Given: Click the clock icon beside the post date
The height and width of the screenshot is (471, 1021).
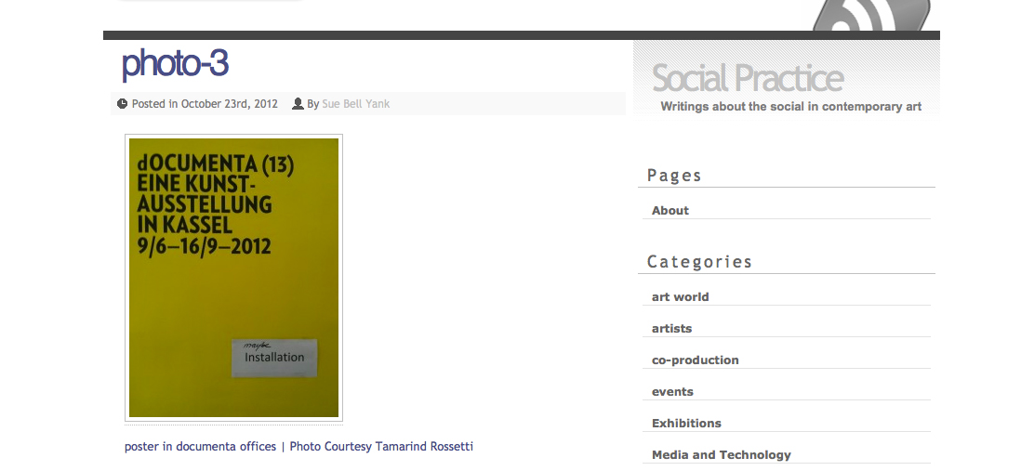Looking at the screenshot, I should (122, 103).
